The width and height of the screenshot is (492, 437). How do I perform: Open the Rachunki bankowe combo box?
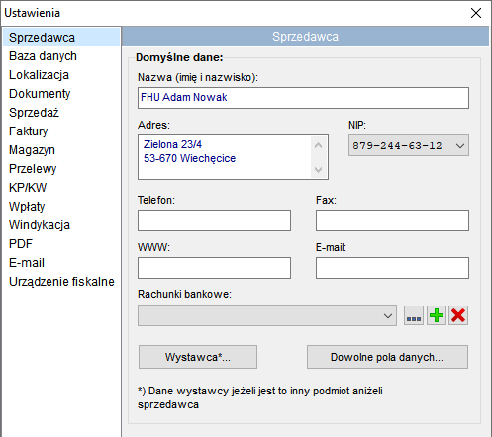pos(267,315)
